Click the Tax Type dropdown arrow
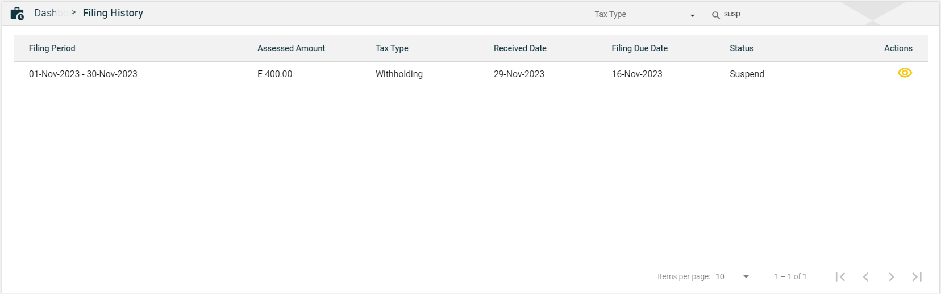Screen dimensions: 941x294 pos(692,15)
